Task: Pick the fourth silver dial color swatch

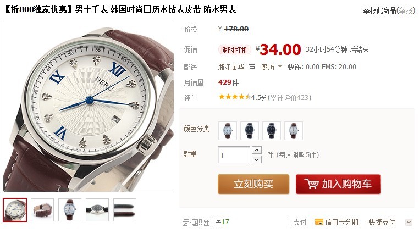Action: 294,131
